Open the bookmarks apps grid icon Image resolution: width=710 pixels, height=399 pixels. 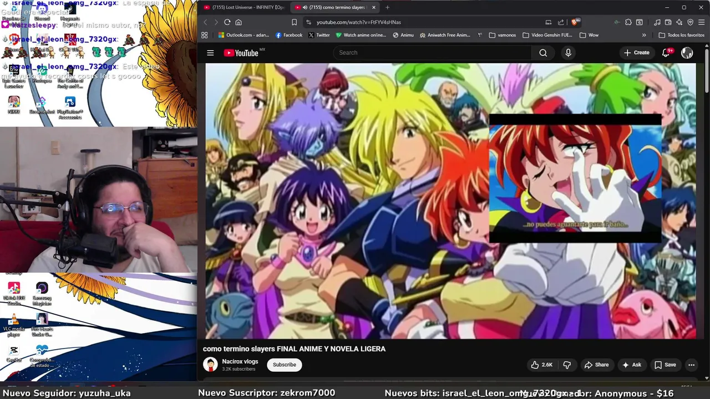tap(205, 35)
